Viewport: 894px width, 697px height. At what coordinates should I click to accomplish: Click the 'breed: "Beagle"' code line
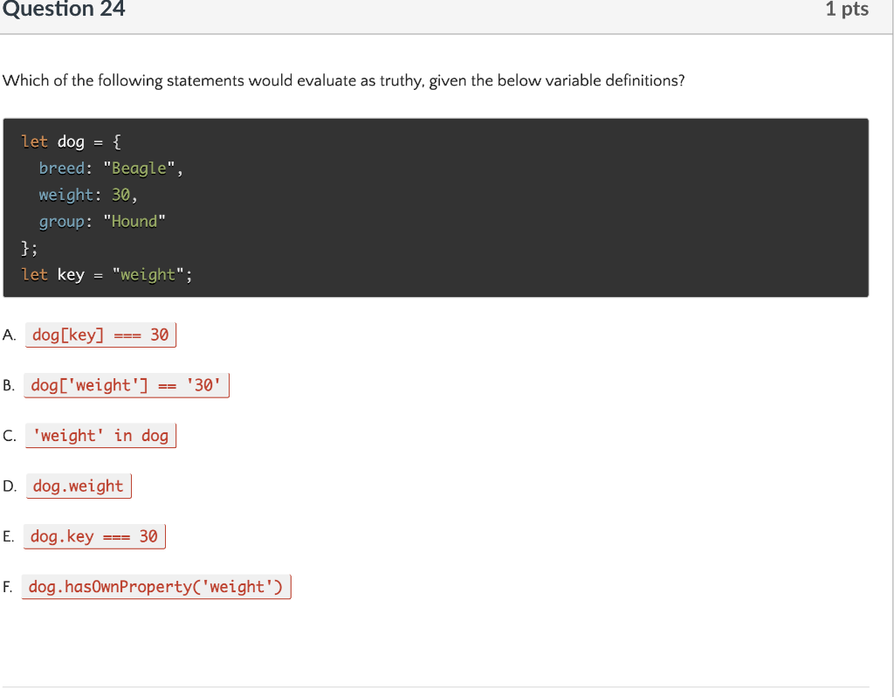(x=111, y=169)
